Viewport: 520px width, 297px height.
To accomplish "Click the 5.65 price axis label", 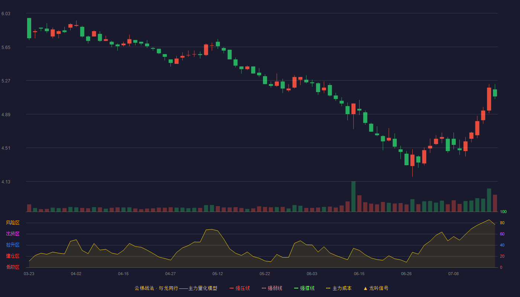I will click(6, 48).
